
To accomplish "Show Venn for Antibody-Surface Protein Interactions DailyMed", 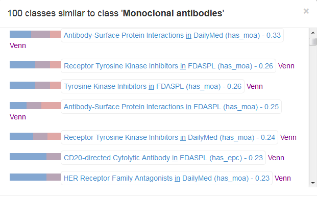I will pyautogui.click(x=18, y=45).
